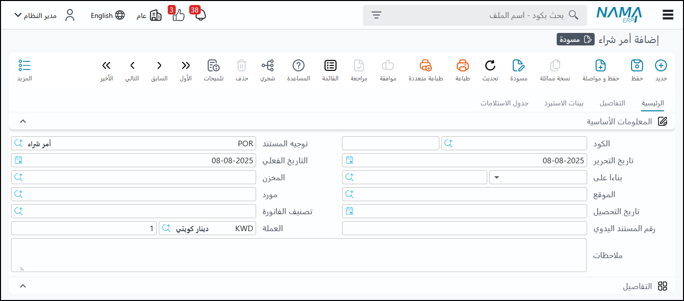Open the 'بناءا على' dropdown arrow

(497, 177)
